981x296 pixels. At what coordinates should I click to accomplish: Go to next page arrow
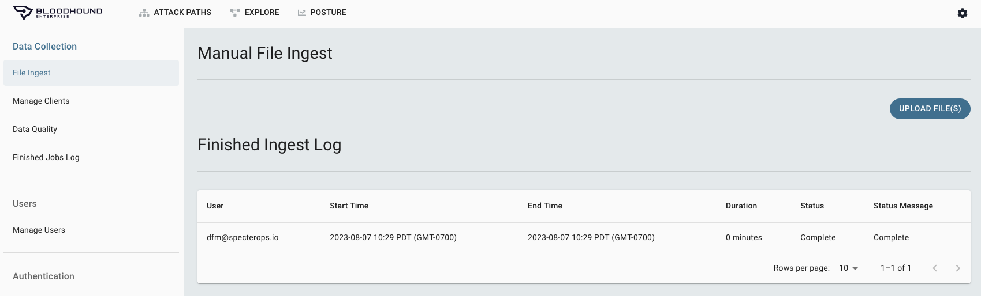[x=958, y=268]
